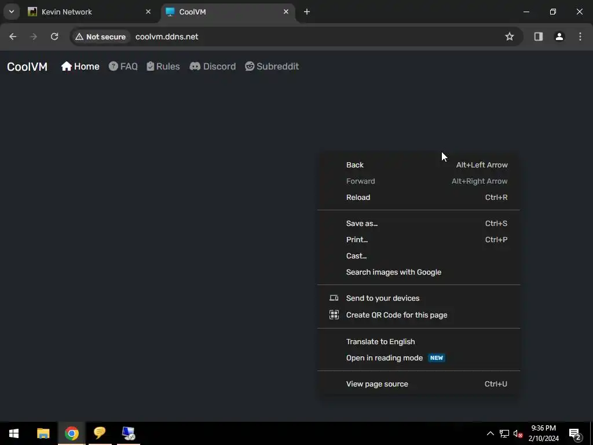This screenshot has width=593, height=445.
Task: Choose Reload in the context menu
Action: [419, 198]
